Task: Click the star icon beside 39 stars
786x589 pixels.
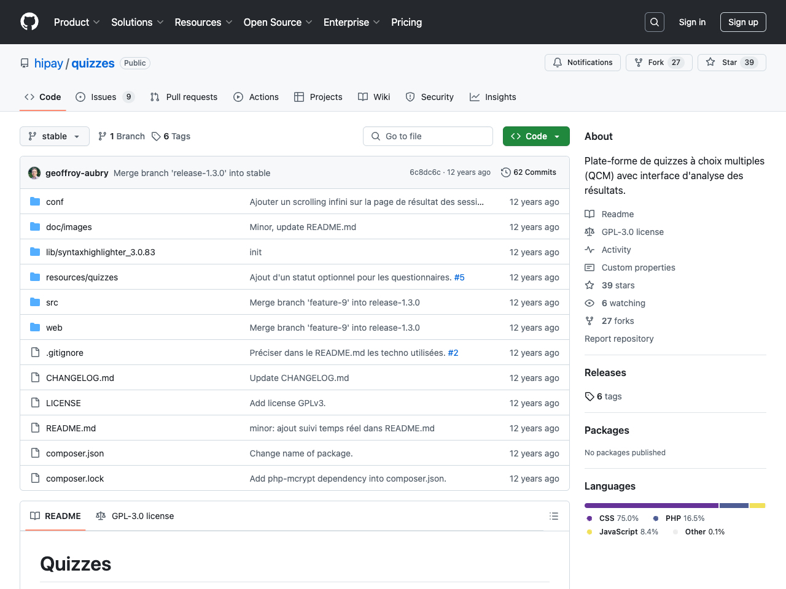Action: point(589,285)
